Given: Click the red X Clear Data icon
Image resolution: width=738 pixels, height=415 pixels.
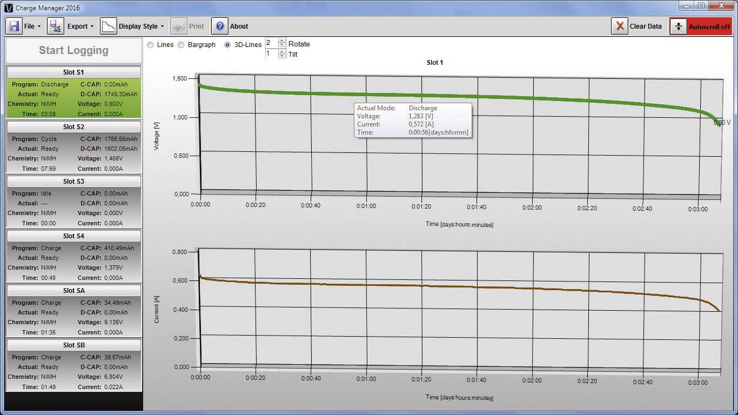Looking at the screenshot, I should pos(619,25).
